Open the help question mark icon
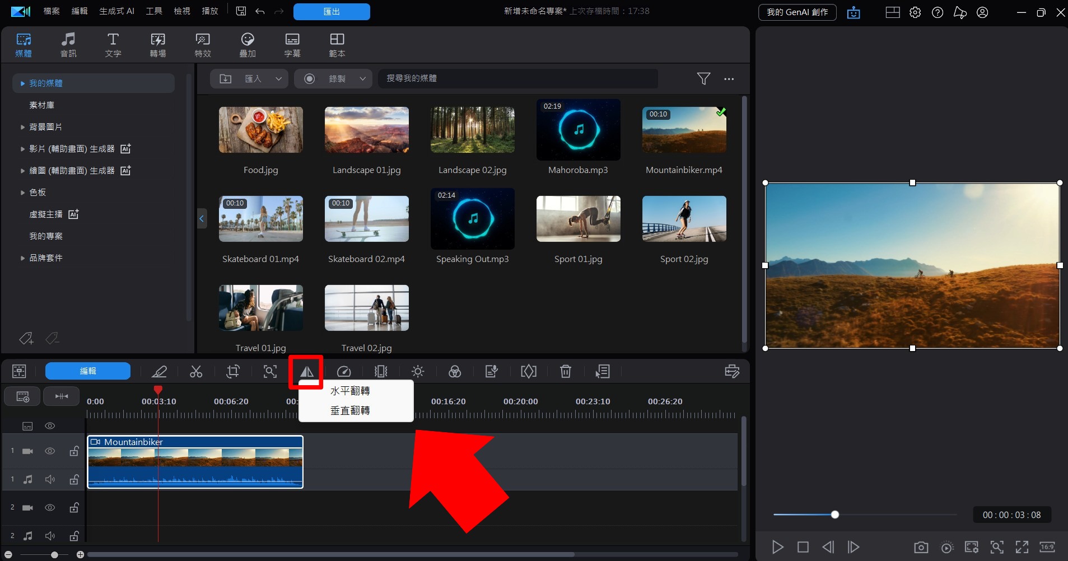1068x561 pixels. click(x=938, y=12)
